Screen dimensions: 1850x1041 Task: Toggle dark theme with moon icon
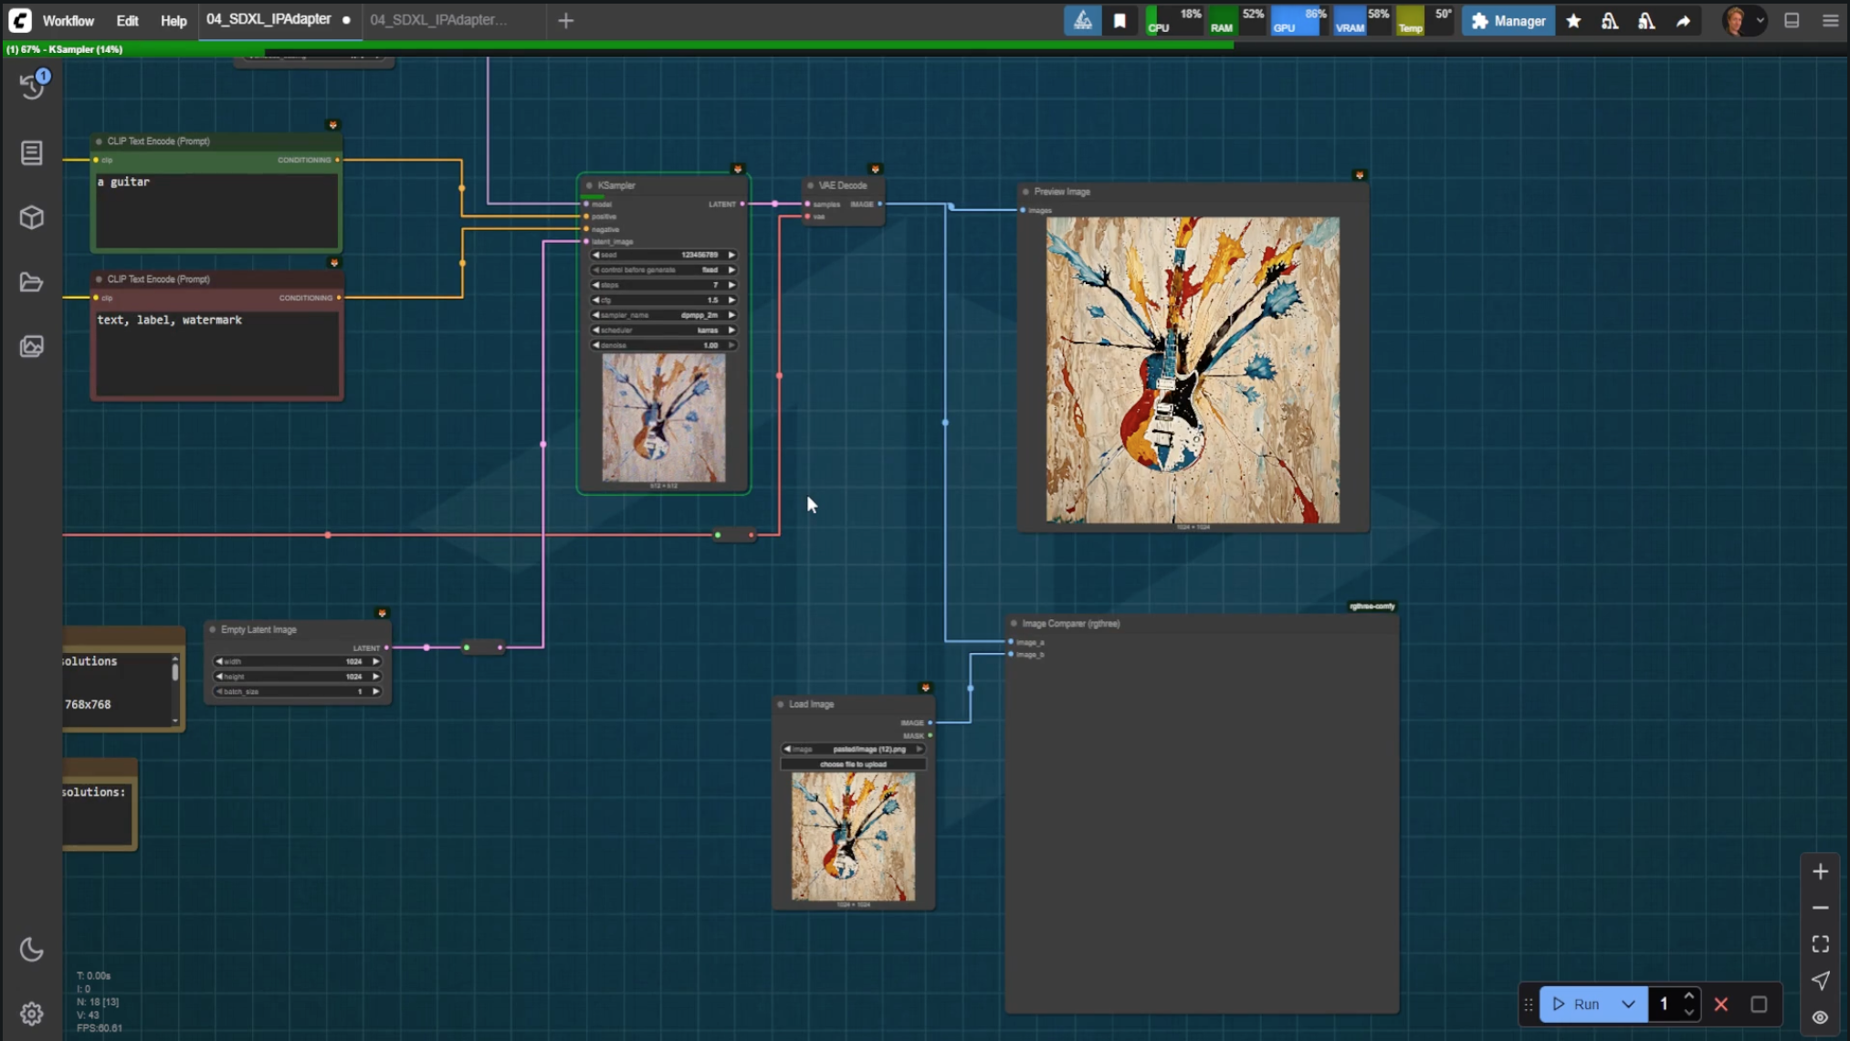[32, 950]
